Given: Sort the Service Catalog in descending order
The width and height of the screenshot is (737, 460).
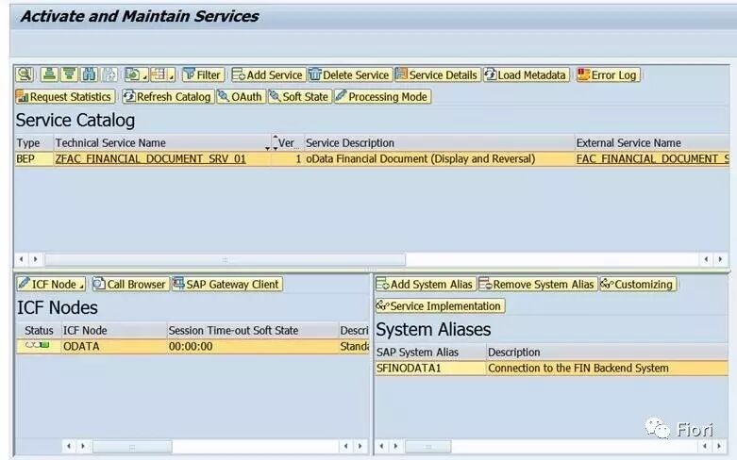Looking at the screenshot, I should (x=69, y=74).
